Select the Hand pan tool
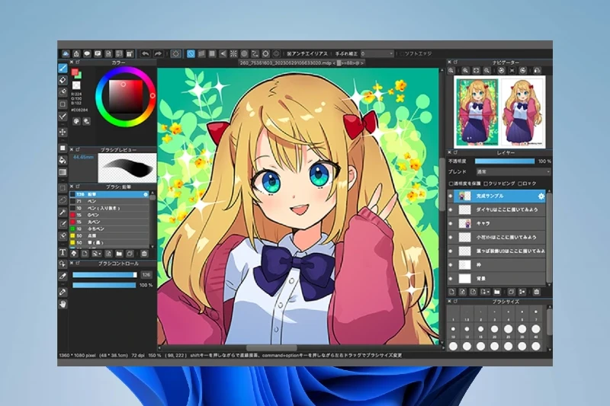The width and height of the screenshot is (610, 406). [x=63, y=304]
